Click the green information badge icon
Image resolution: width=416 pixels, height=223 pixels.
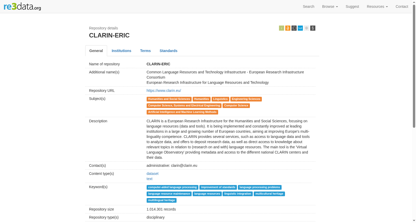[282, 28]
